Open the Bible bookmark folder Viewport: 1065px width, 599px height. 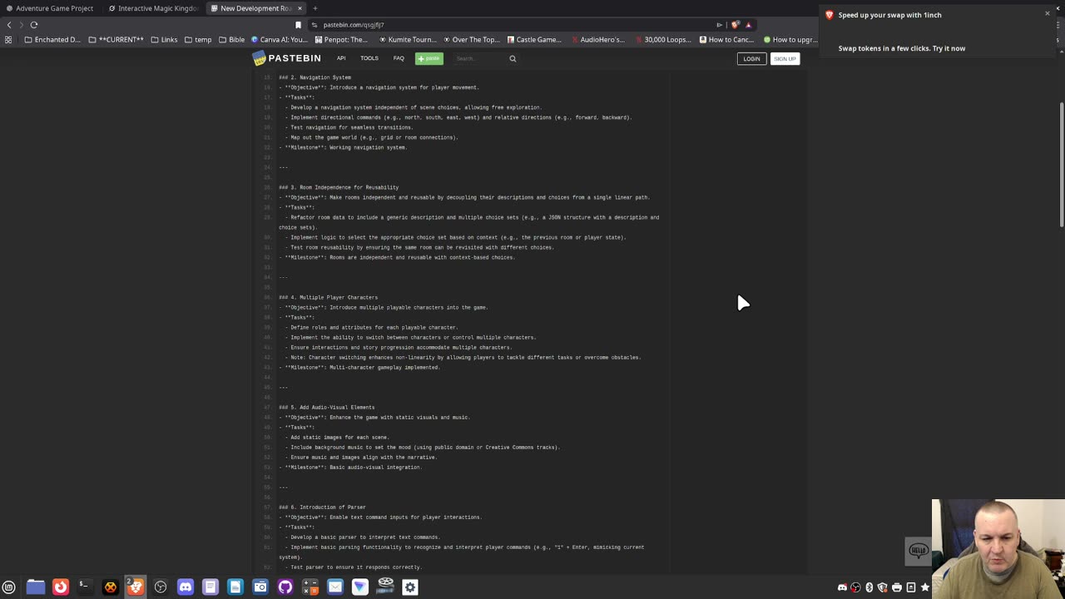click(x=231, y=39)
